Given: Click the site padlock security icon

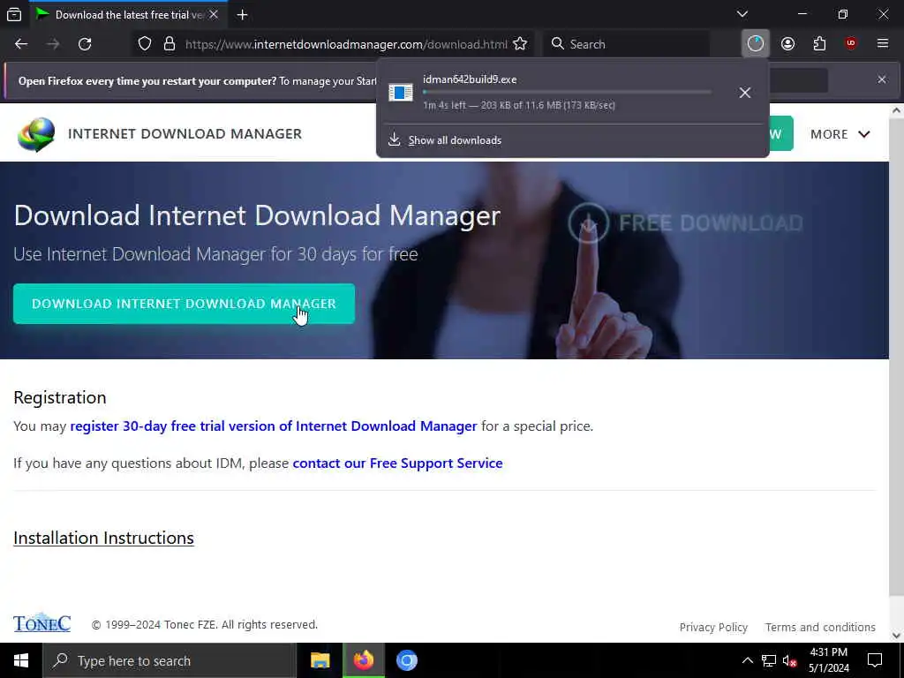Looking at the screenshot, I should click(x=169, y=44).
